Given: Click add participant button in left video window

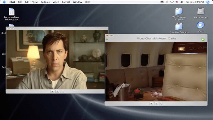Looking at the screenshot, I should (x=52, y=92).
